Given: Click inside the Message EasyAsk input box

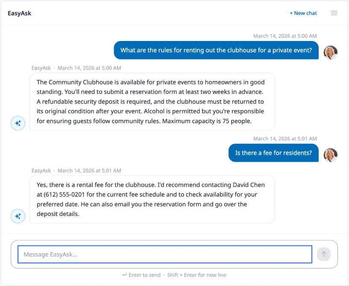Looking at the screenshot, I should (x=164, y=254).
